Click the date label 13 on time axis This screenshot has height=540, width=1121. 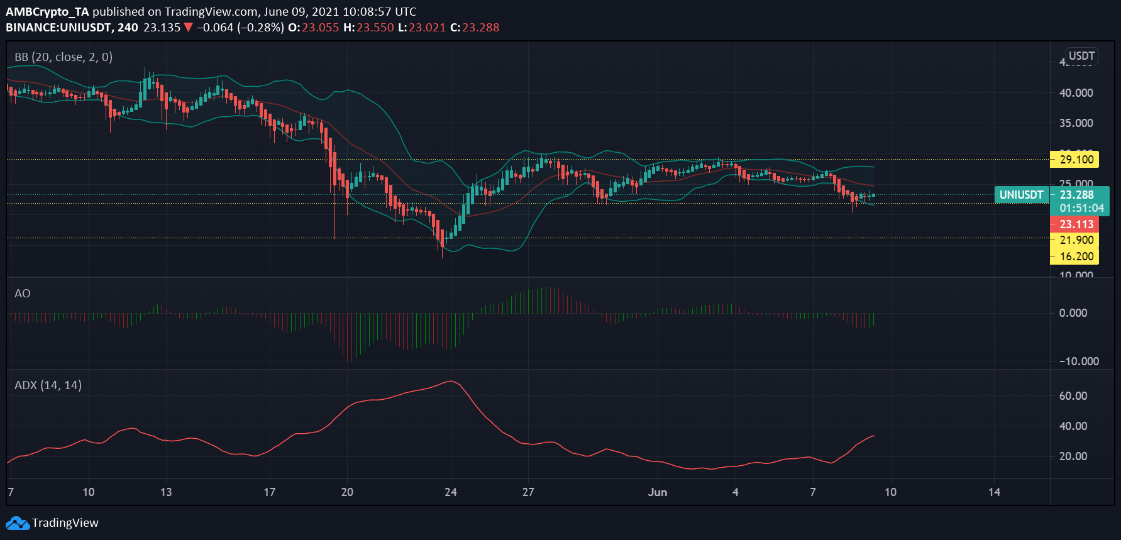pyautogui.click(x=166, y=492)
